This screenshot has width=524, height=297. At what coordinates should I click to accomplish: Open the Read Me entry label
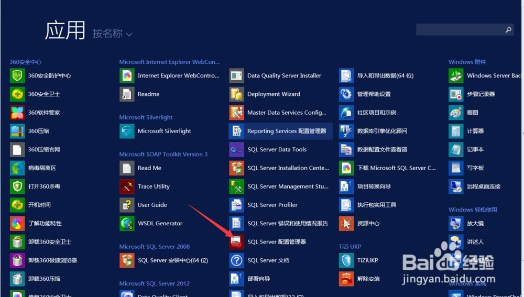click(x=149, y=168)
